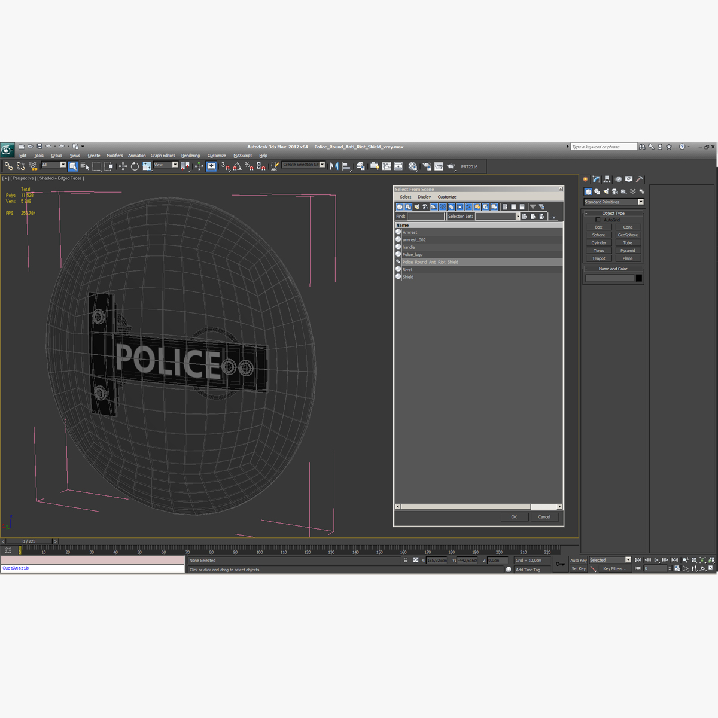Open the Selection Set dropdown in dialog
The height and width of the screenshot is (718, 718).
click(498, 217)
